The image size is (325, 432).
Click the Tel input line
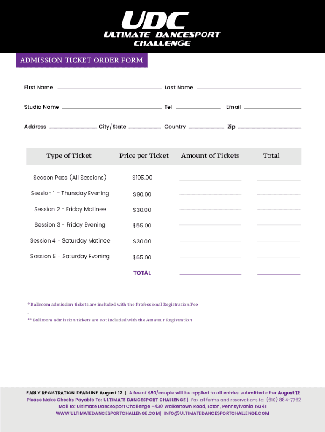[198, 106]
